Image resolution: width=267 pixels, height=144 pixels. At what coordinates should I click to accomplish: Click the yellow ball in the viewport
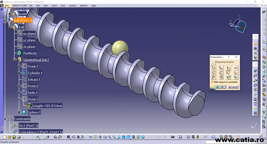click(120, 47)
